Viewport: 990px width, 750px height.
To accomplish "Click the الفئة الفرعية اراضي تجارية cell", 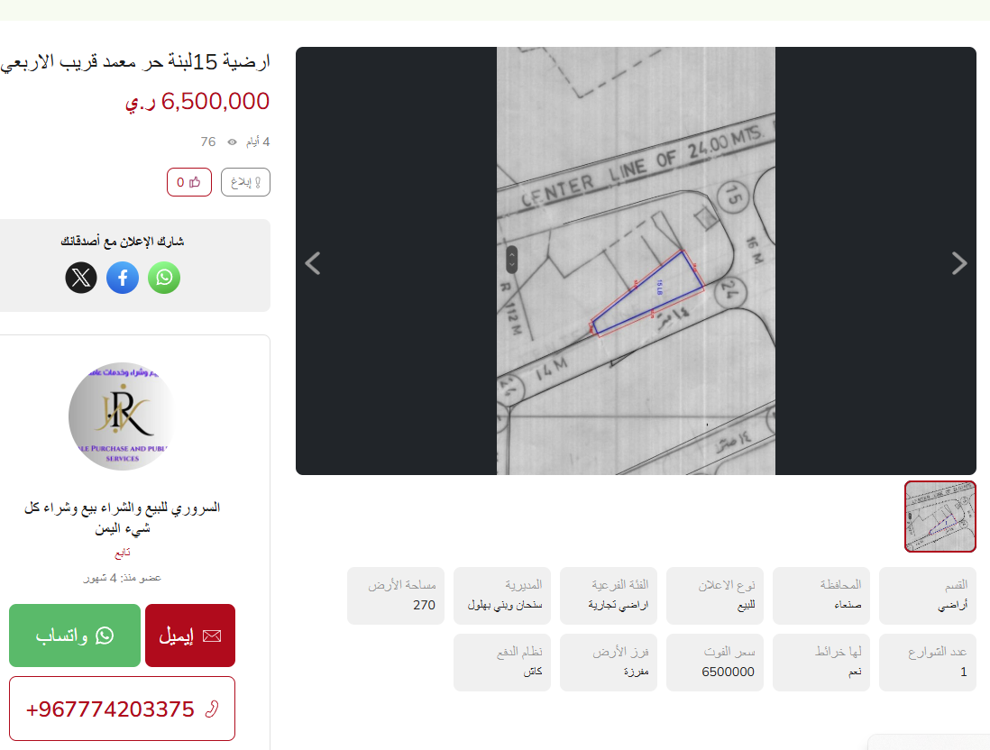I will 609,595.
